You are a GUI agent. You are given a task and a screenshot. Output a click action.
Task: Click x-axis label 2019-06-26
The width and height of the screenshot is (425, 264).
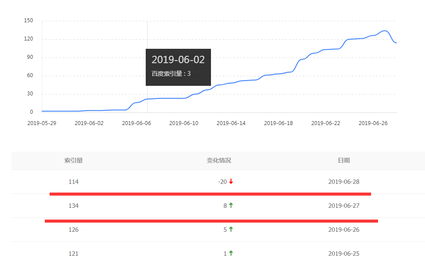click(x=373, y=123)
